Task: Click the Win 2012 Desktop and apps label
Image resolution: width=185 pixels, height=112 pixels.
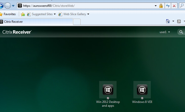Action: 108,104
